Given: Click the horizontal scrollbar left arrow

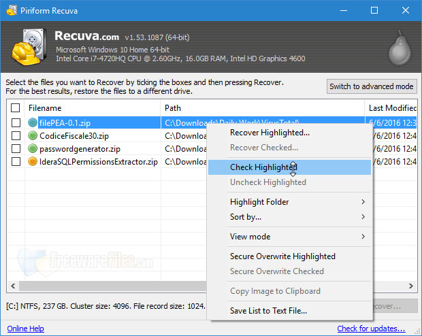Looking at the screenshot, I should (x=13, y=286).
